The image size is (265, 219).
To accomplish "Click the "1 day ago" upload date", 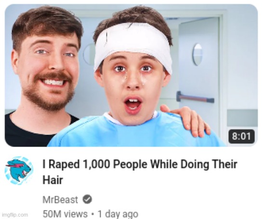I will [x=118, y=214].
